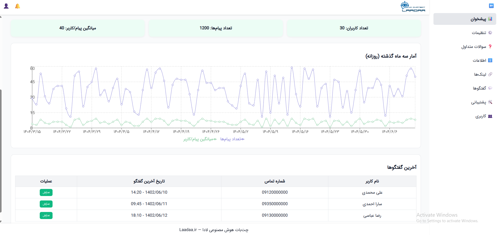Screen dimensions: 497x235
Task: Click the left vertical scrollbar thumb
Action: (x=1, y=150)
